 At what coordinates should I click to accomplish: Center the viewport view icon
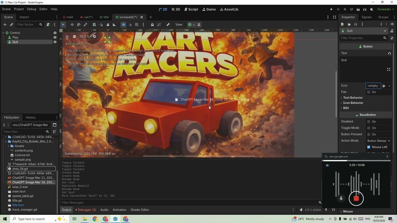pos(67,37)
